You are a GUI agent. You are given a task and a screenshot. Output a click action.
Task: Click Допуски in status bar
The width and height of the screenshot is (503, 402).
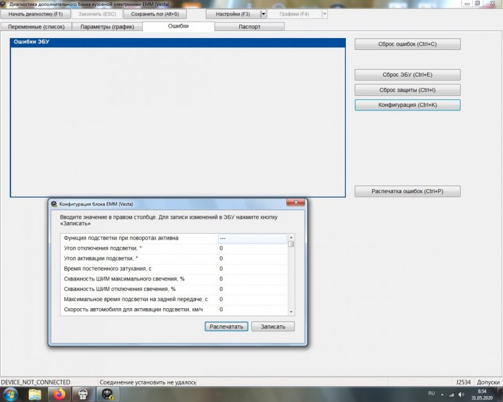[x=488, y=382]
